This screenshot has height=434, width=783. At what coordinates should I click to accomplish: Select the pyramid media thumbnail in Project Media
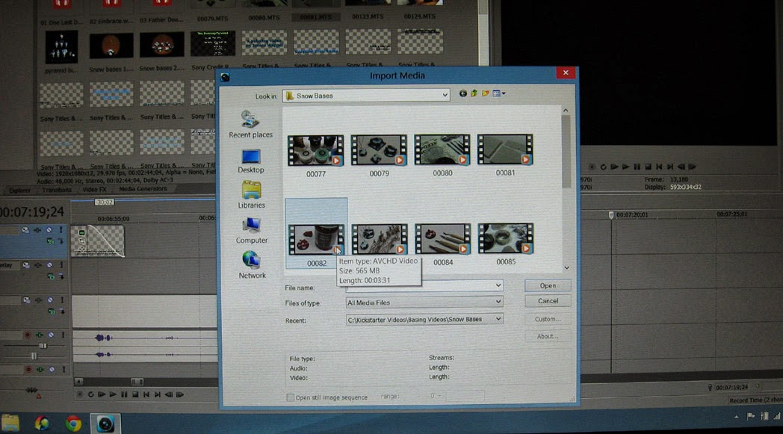[61, 46]
